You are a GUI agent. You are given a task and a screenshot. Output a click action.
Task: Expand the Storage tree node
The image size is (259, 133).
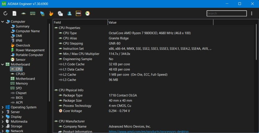coord(2,127)
